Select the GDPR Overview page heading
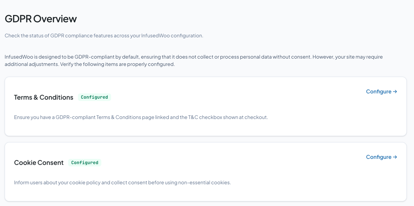This screenshot has width=414, height=206. coord(41,19)
